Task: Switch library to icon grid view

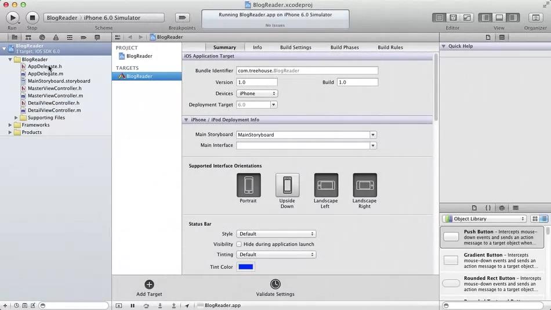Action: [535, 218]
